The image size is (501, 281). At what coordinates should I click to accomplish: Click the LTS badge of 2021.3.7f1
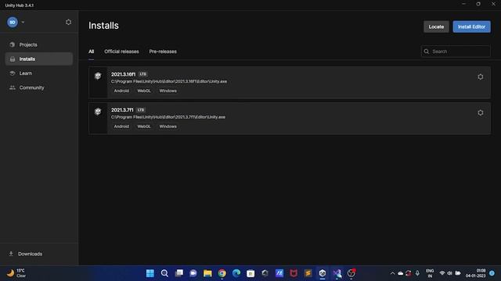click(141, 110)
